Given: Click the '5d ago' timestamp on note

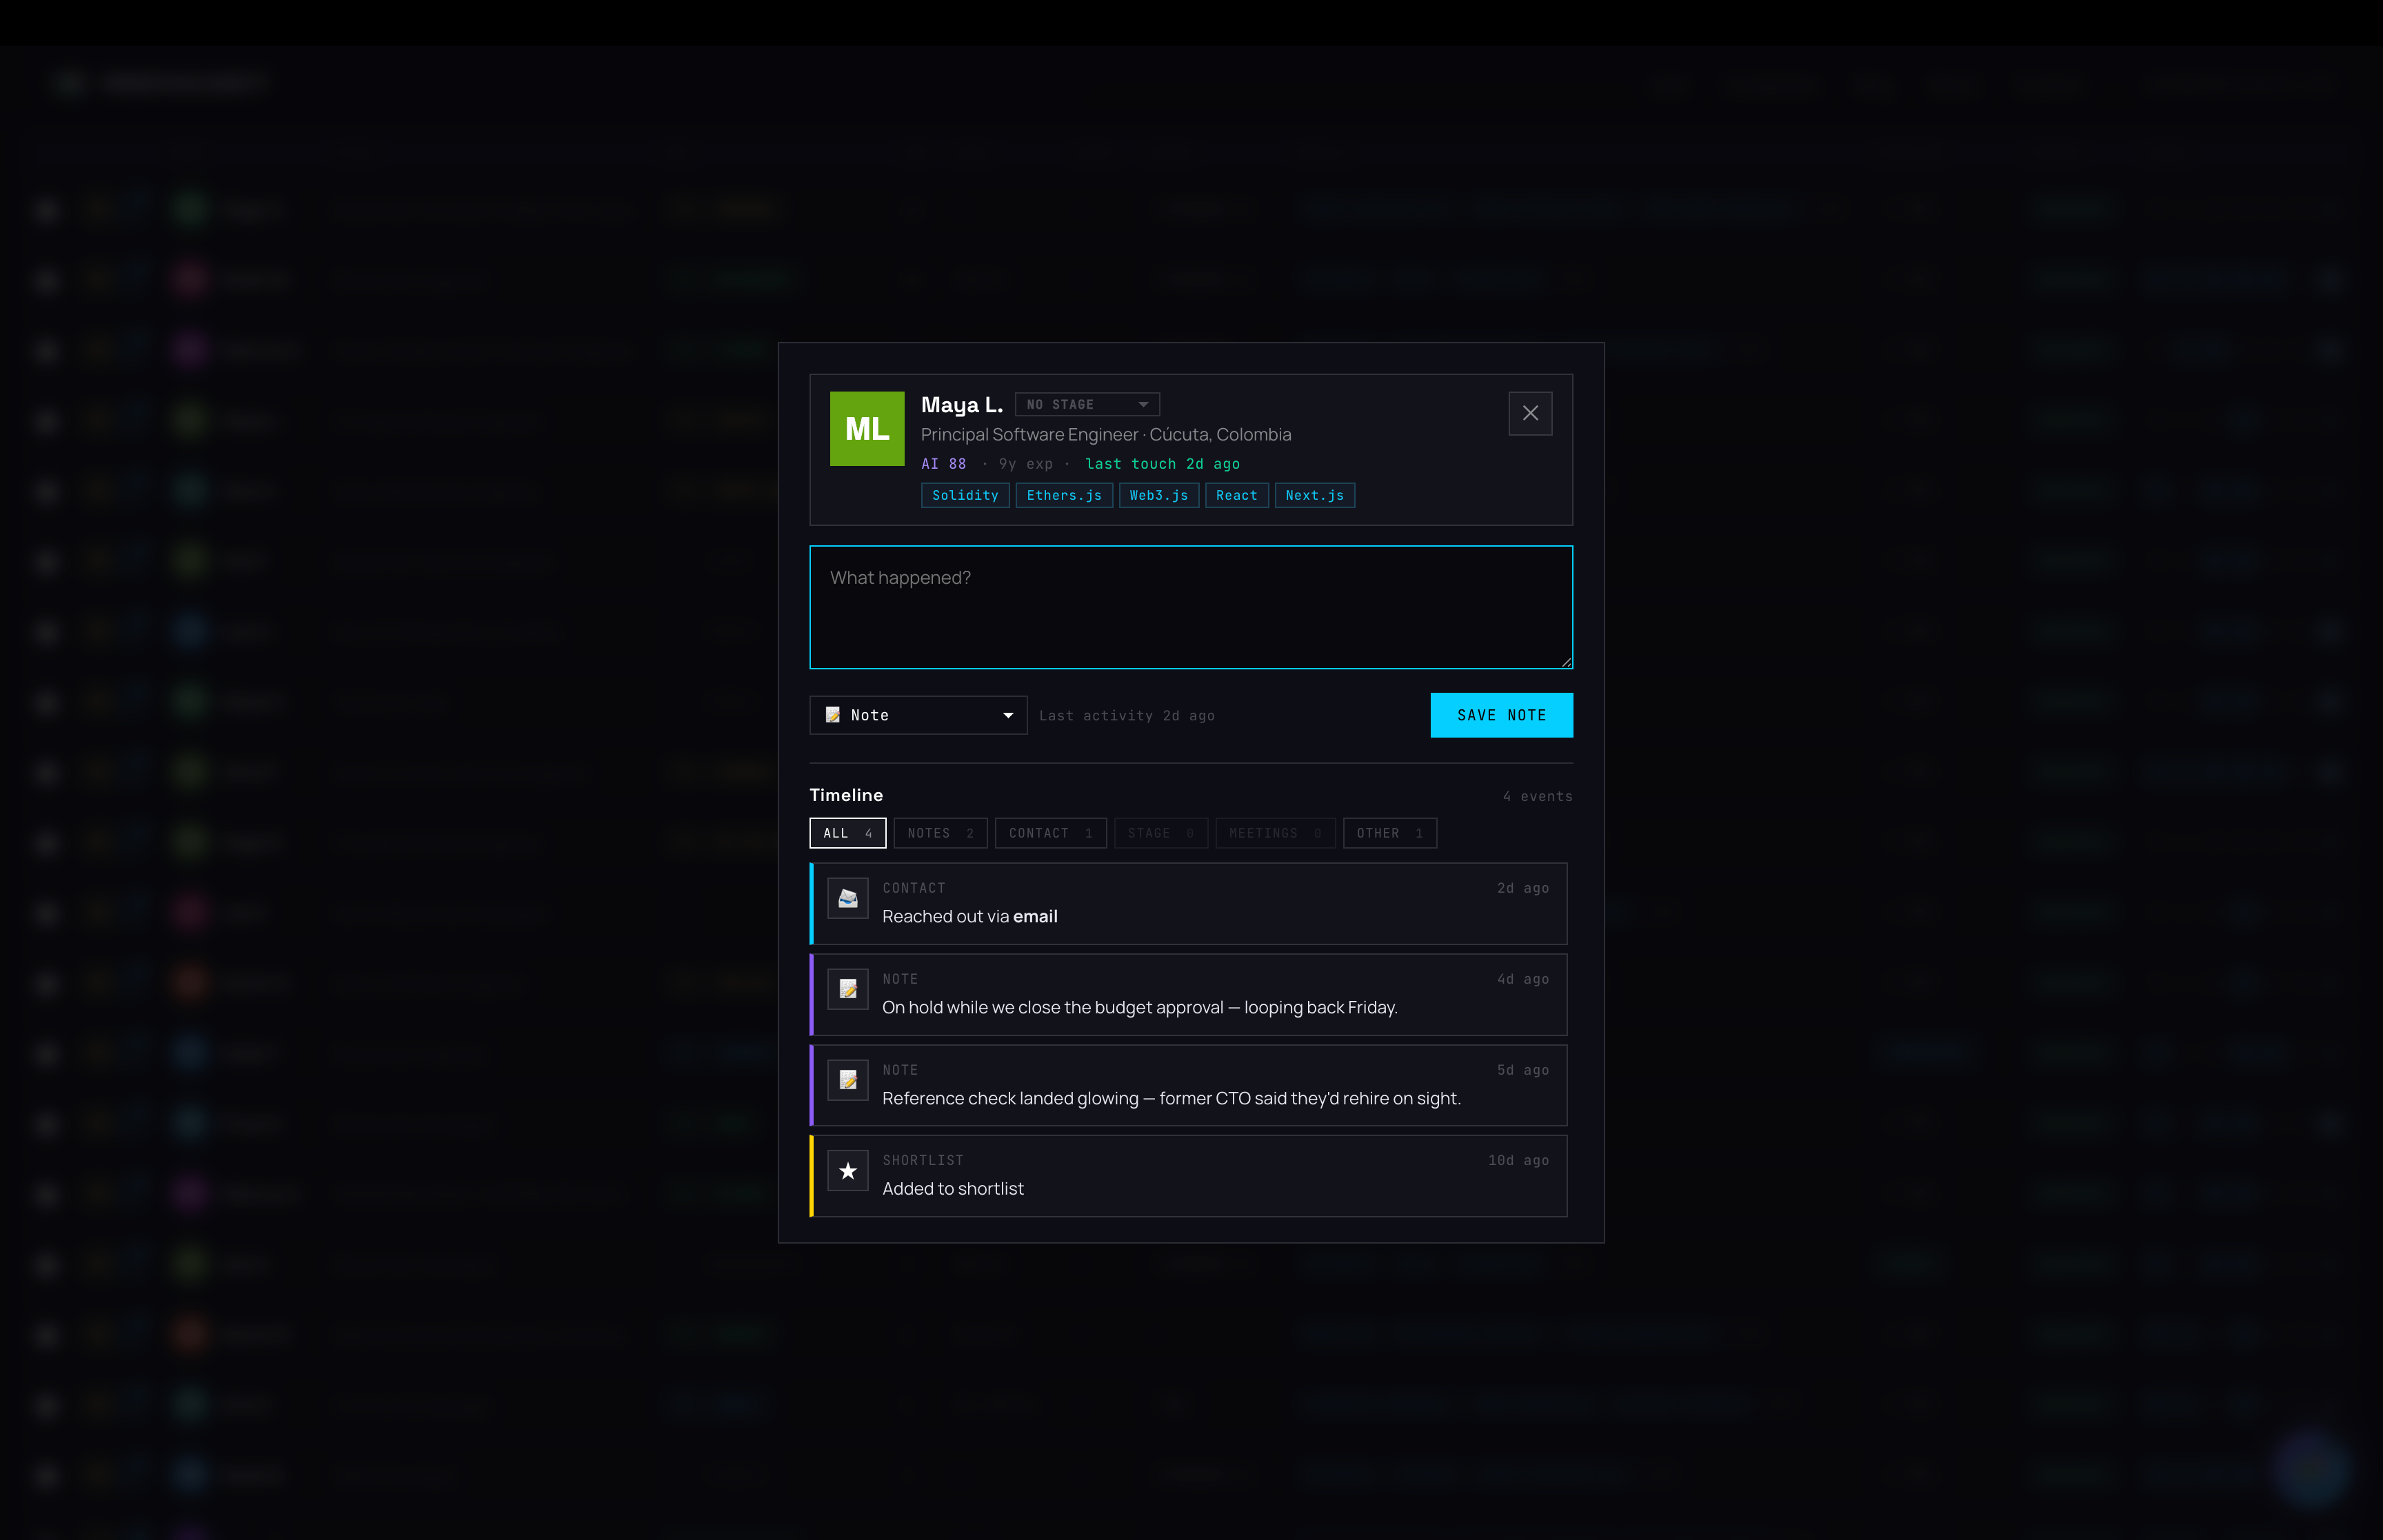Looking at the screenshot, I should pyautogui.click(x=1522, y=1070).
